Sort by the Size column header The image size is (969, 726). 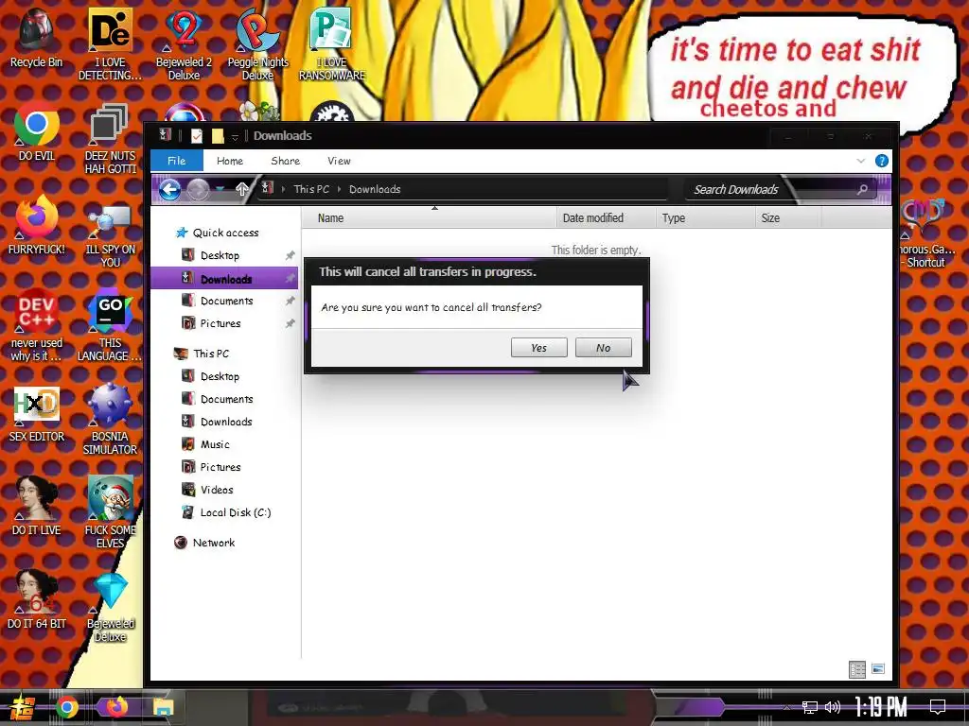click(788, 218)
